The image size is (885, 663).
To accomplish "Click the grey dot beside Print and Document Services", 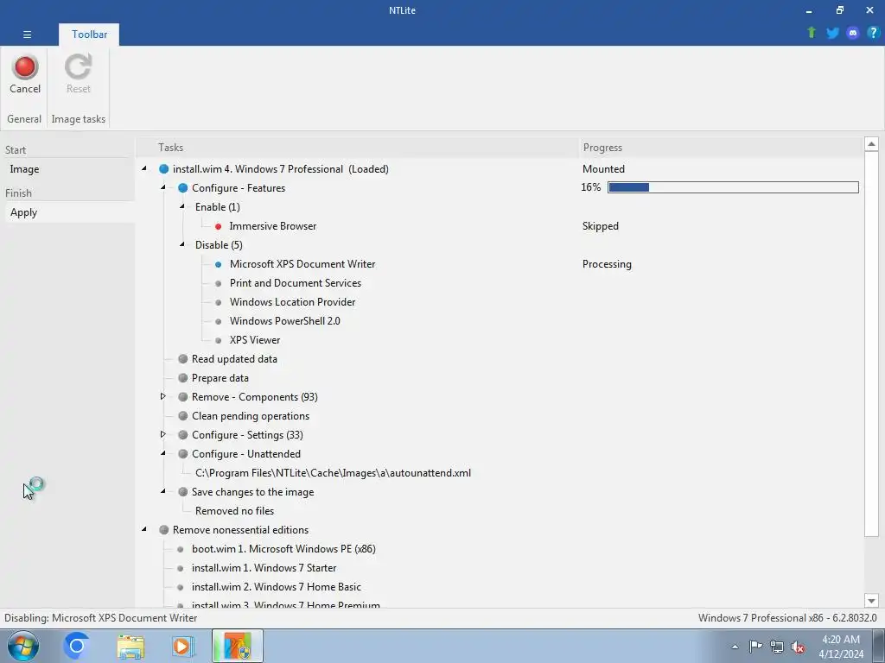I will coord(219,283).
